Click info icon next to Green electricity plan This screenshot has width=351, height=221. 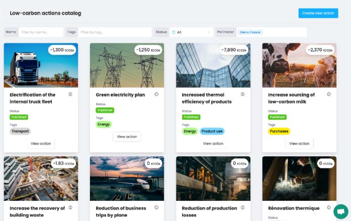(156, 94)
